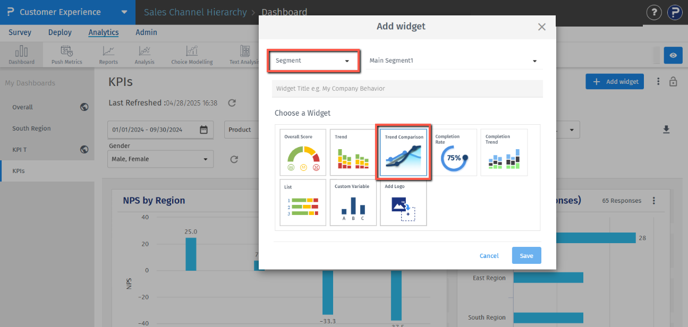
Task: Choose the Trend widget tile
Action: click(353, 152)
